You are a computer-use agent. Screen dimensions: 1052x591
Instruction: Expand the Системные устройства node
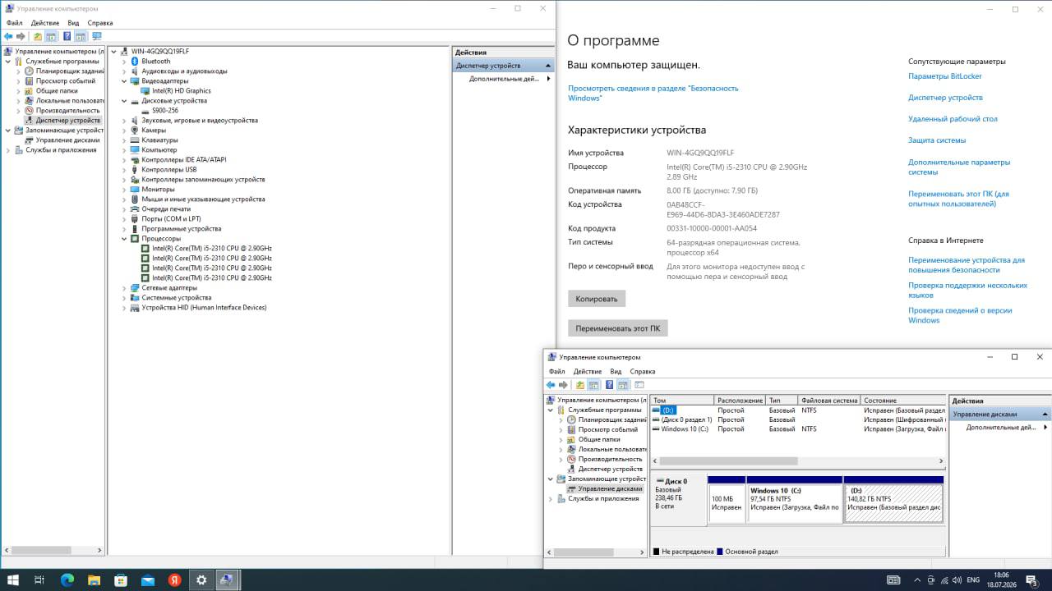(124, 298)
